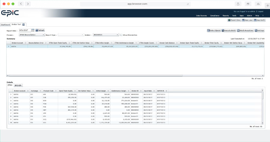Filter the Broker Net Option Value column
This screenshot has width=270, height=142.
coord(244,43)
